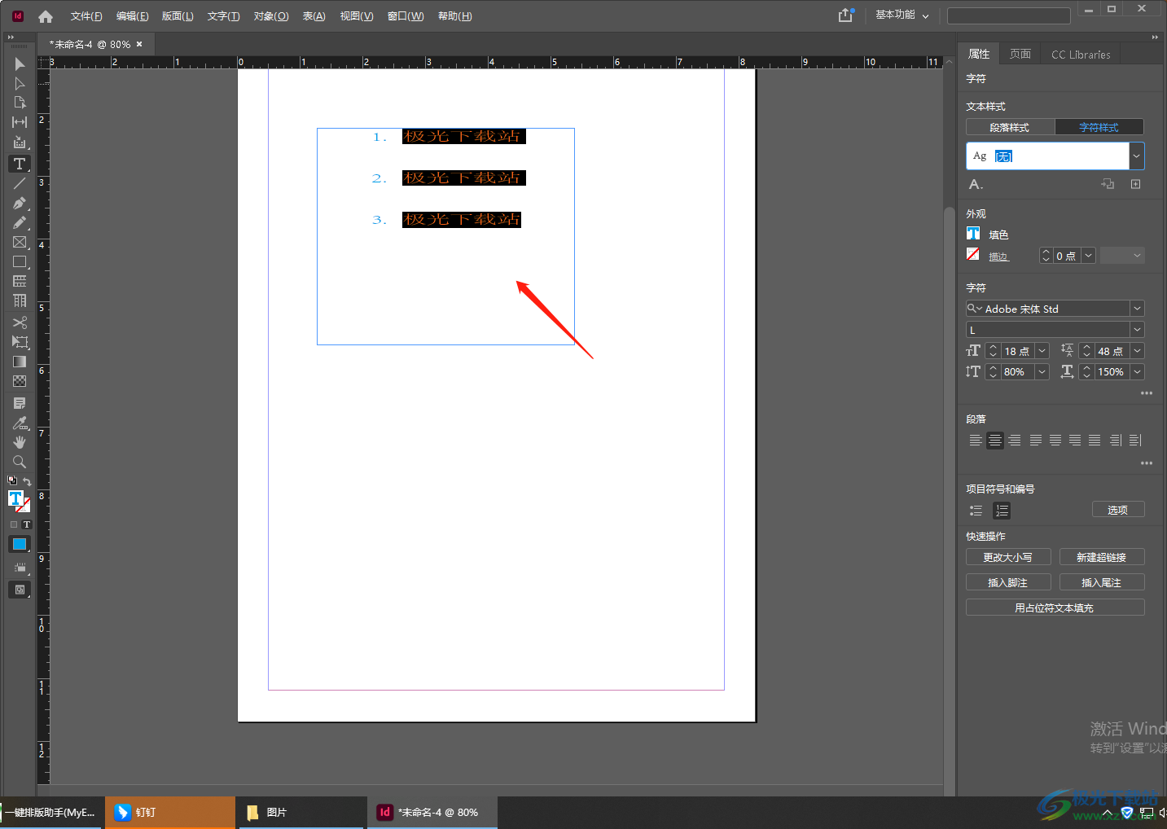Open font size dropdown 18 点
Screen dimensions: 1167x829
click(x=1042, y=351)
